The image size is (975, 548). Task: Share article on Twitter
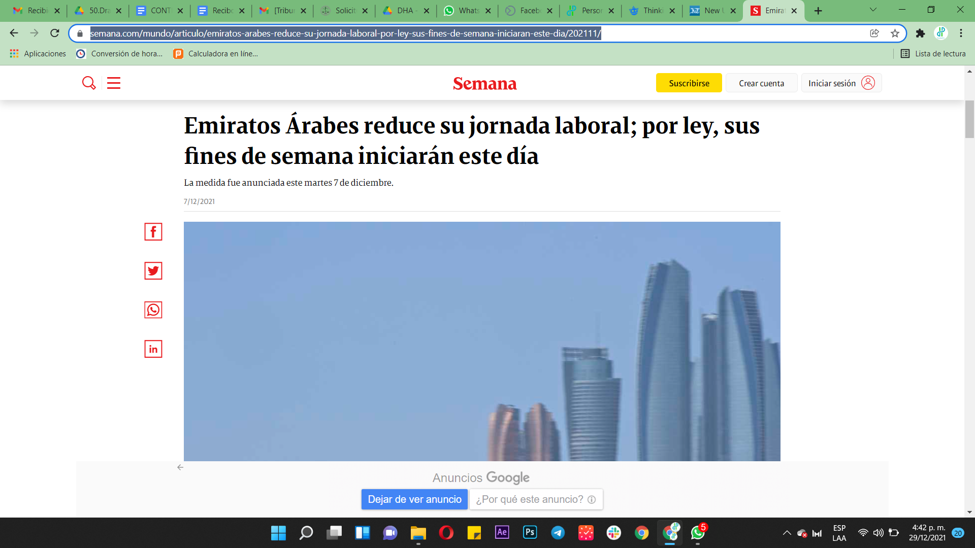tap(153, 271)
